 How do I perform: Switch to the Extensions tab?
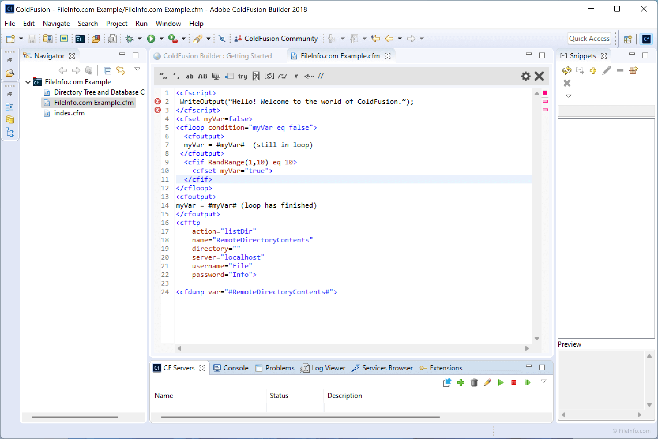tap(441, 368)
